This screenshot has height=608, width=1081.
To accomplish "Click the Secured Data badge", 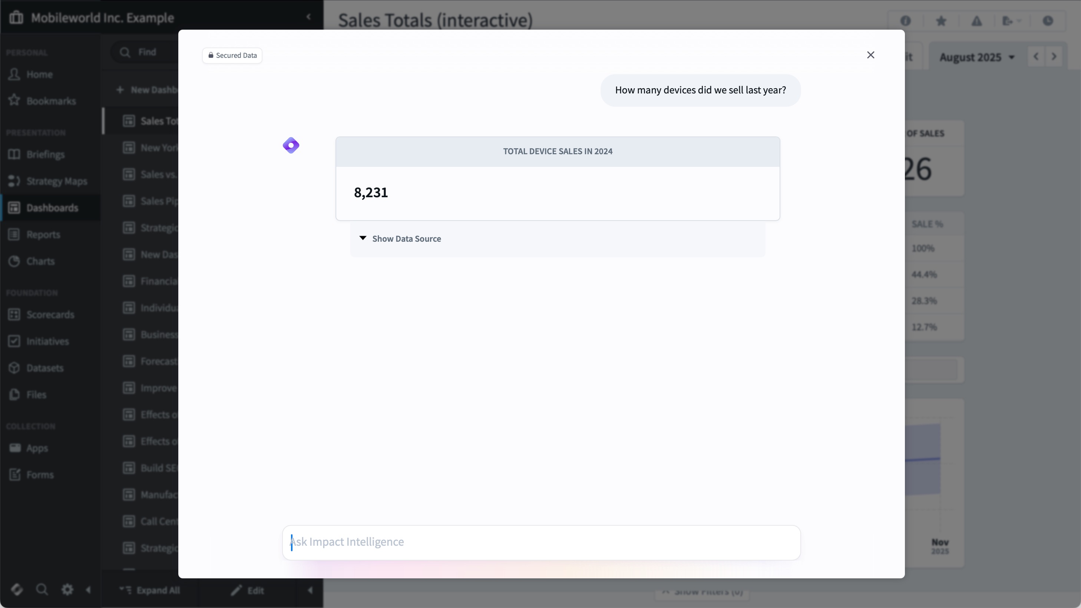I will click(x=232, y=55).
